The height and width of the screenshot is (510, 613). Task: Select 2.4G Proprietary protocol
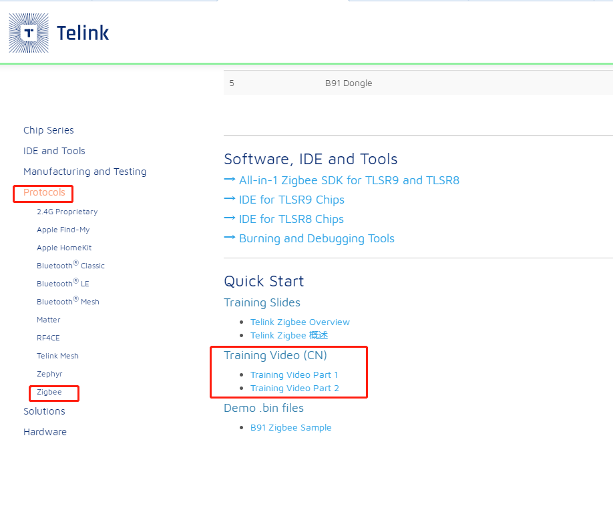click(x=67, y=212)
